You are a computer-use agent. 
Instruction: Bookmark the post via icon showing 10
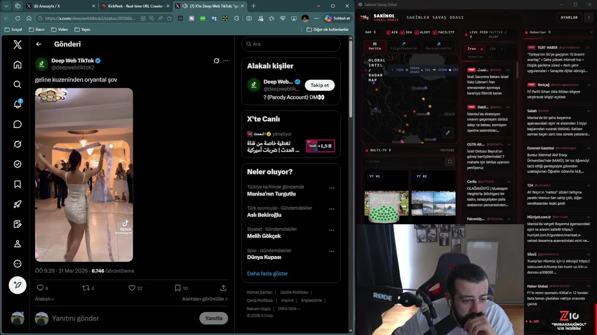click(178, 288)
